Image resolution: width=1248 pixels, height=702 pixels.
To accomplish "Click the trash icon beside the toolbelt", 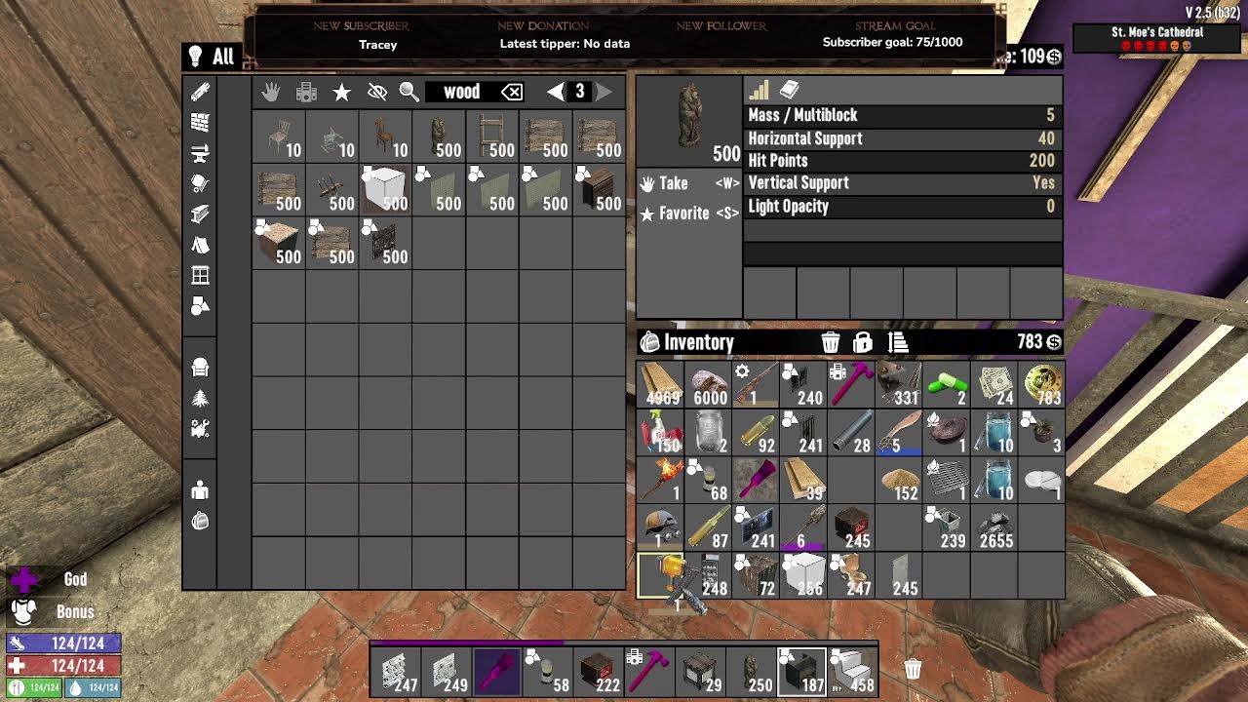I will pos(913,669).
